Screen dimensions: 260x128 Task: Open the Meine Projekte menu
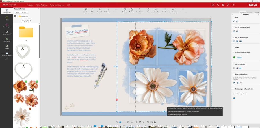[x=42, y=5]
